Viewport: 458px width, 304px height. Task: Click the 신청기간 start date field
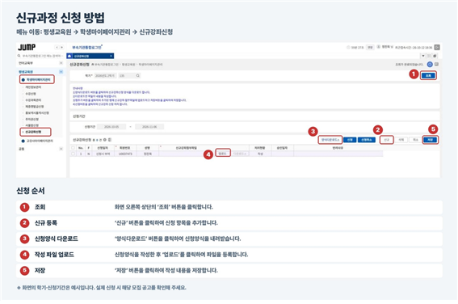point(111,127)
